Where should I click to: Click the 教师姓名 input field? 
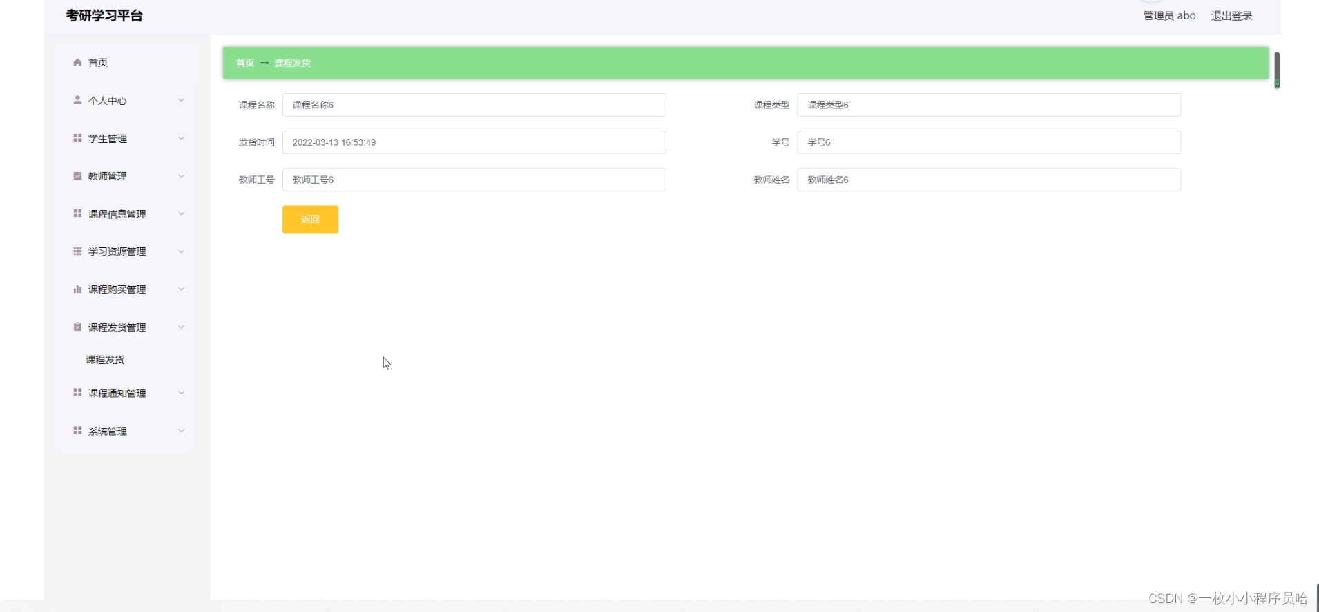click(x=989, y=180)
